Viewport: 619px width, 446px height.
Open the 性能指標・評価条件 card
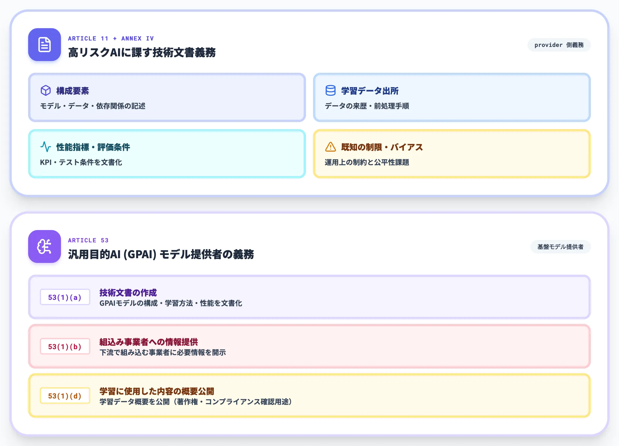tap(167, 154)
